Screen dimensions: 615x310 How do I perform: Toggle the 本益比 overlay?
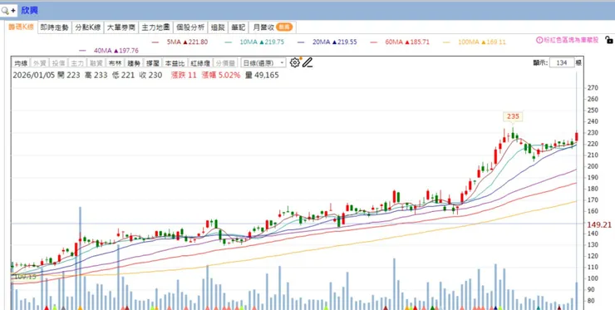pos(175,63)
